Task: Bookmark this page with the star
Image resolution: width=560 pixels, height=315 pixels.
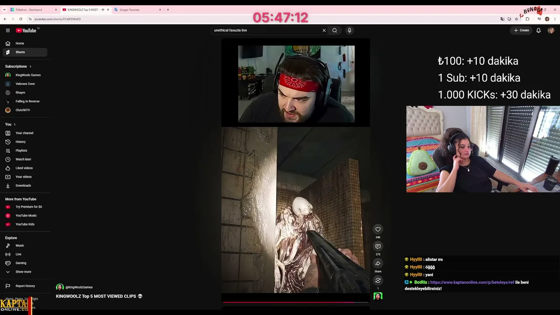Action: pos(516,19)
